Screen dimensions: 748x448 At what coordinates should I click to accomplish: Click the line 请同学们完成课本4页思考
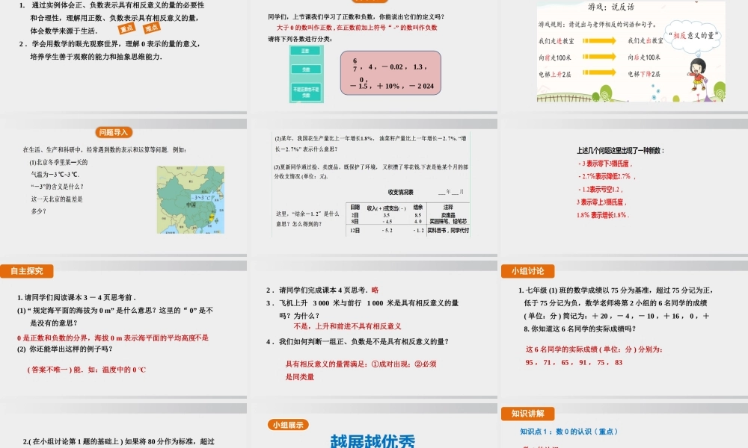point(323,290)
